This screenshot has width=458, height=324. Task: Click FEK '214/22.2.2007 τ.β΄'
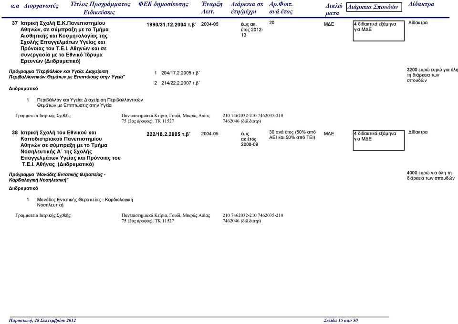(180, 83)
